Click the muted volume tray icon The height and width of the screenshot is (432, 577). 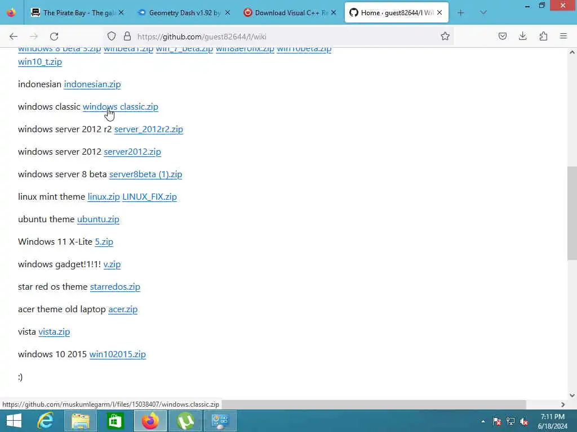524,421
